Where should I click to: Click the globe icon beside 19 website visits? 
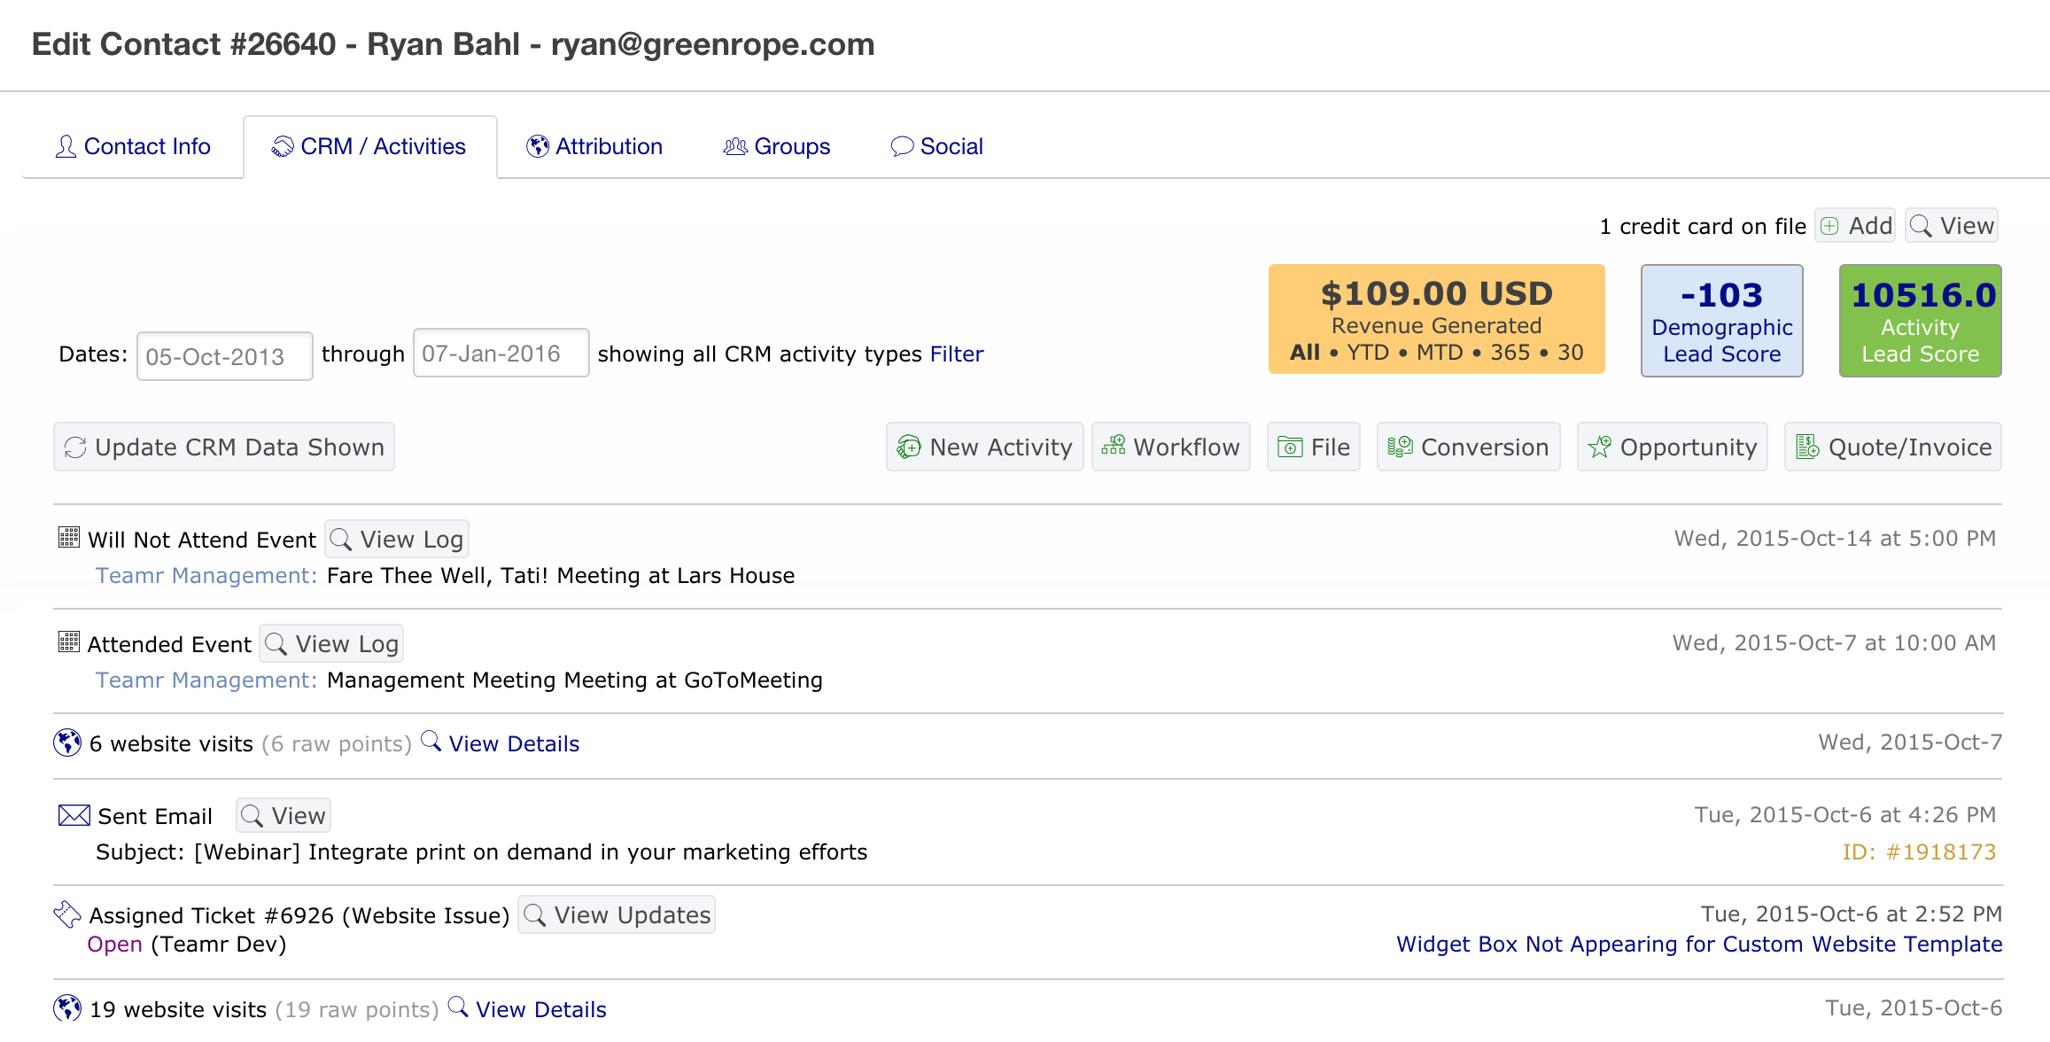coord(67,1008)
